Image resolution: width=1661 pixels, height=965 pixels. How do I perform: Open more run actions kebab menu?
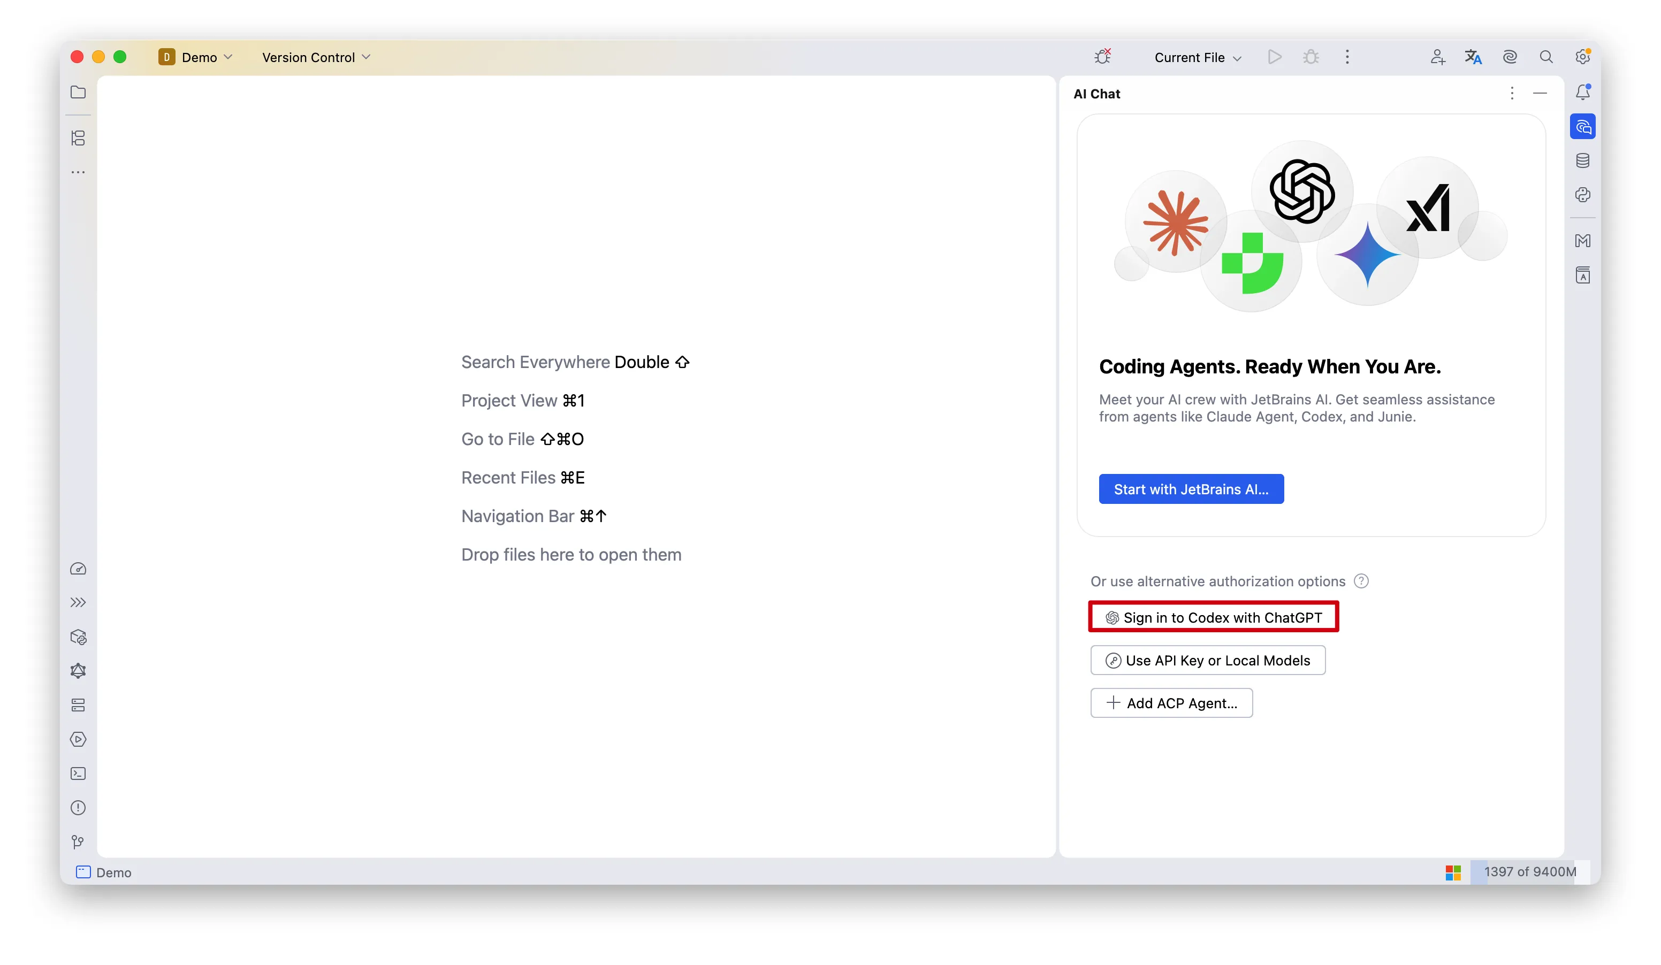tap(1347, 57)
